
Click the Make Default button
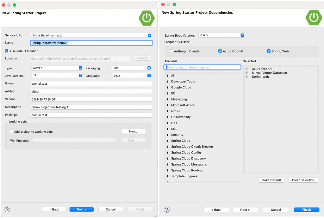(271, 180)
